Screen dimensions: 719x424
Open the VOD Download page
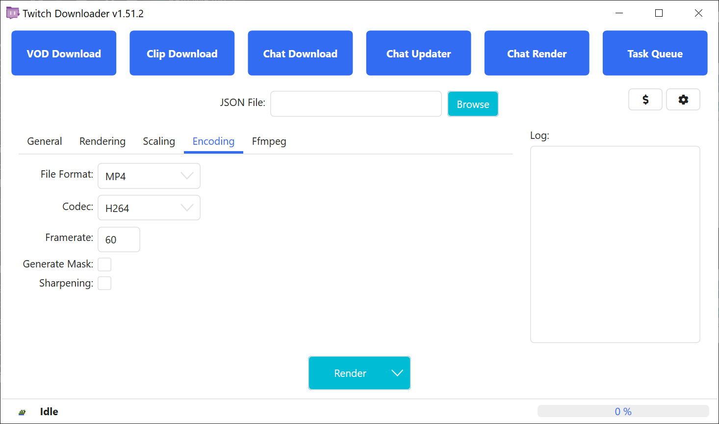pyautogui.click(x=64, y=53)
